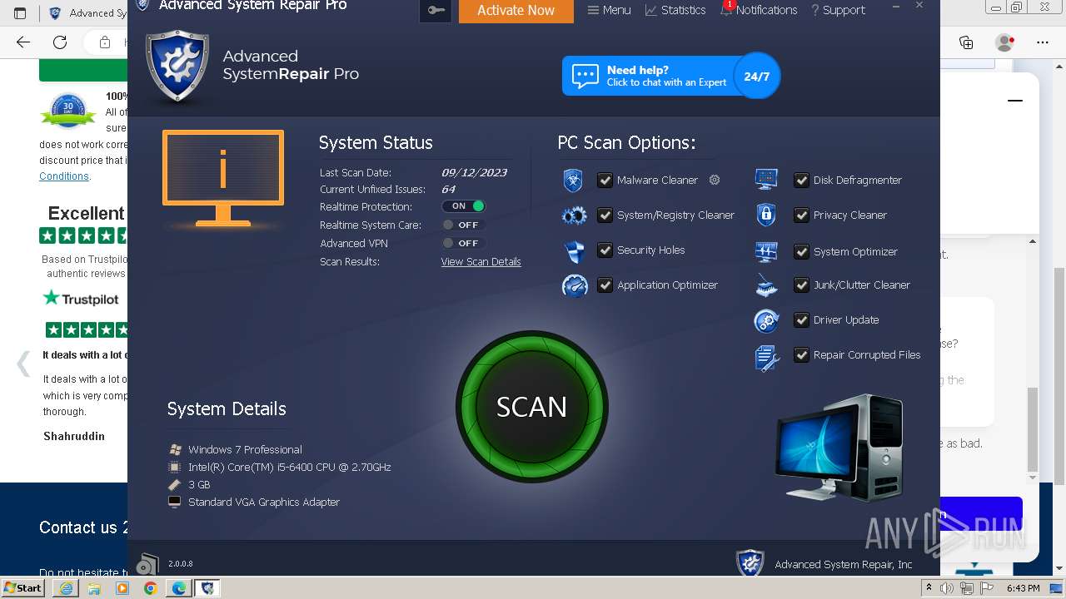This screenshot has height=599, width=1066.
Task: Uncheck Disk Defragmenter checkbox
Action: point(801,180)
